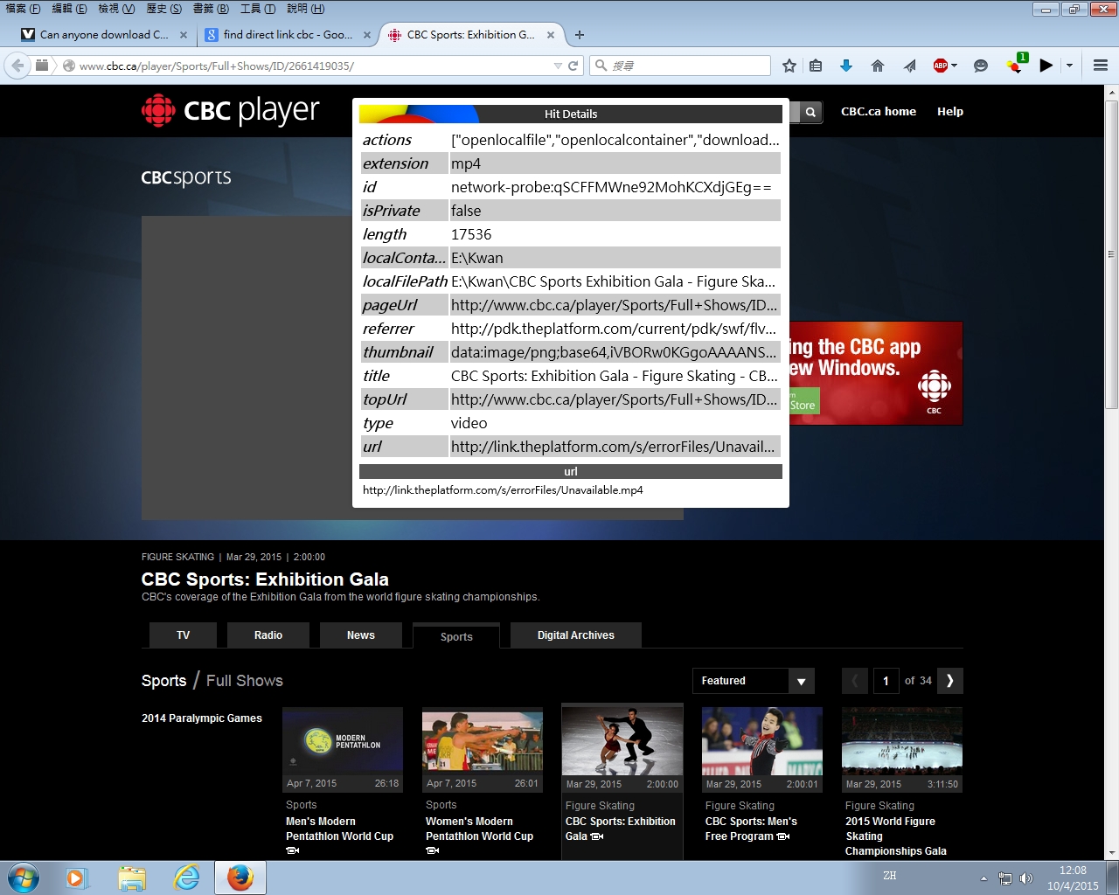Click the black play arrow toolbar icon
The width and height of the screenshot is (1119, 895).
tap(1046, 66)
